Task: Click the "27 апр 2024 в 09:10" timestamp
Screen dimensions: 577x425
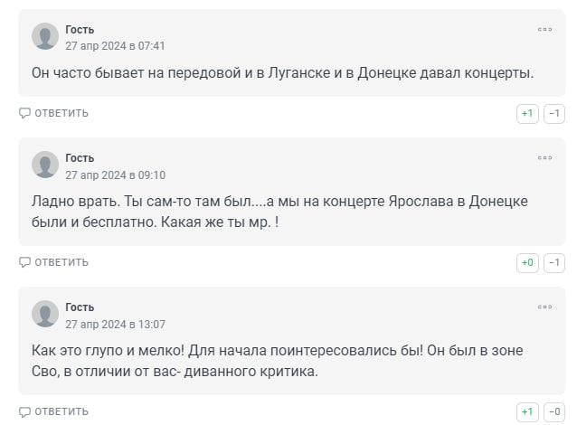Action: [x=115, y=175]
